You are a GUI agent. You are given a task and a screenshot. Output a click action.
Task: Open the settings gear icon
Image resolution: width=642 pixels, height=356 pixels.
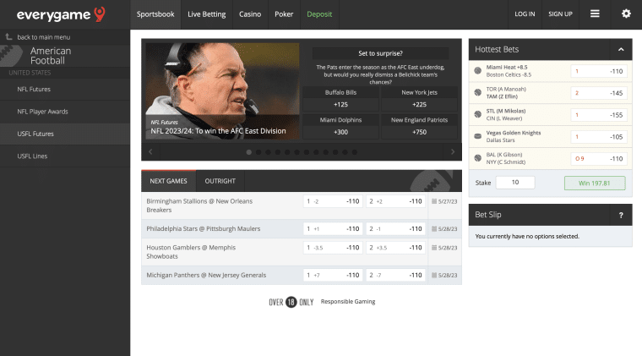point(626,14)
